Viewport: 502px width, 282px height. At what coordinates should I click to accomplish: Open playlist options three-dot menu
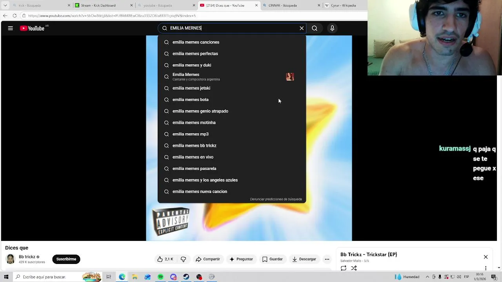486,268
